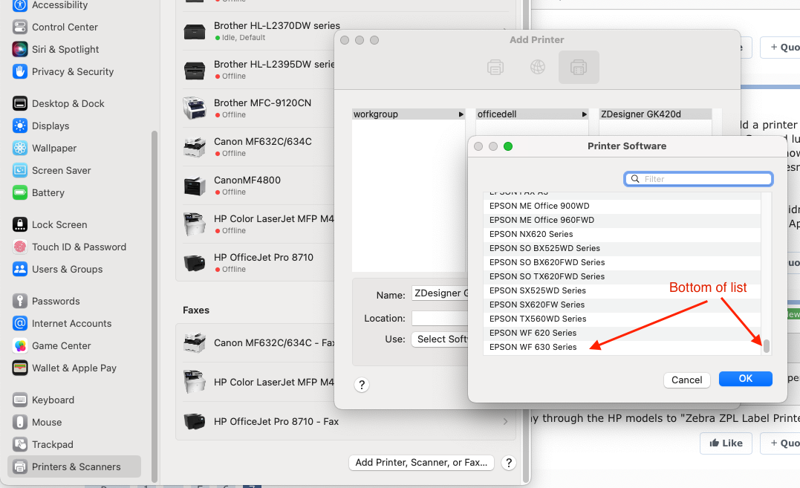Click Brother HL-L2370DW printer icon

click(195, 32)
